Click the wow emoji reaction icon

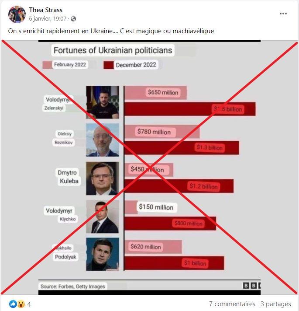click(x=21, y=304)
